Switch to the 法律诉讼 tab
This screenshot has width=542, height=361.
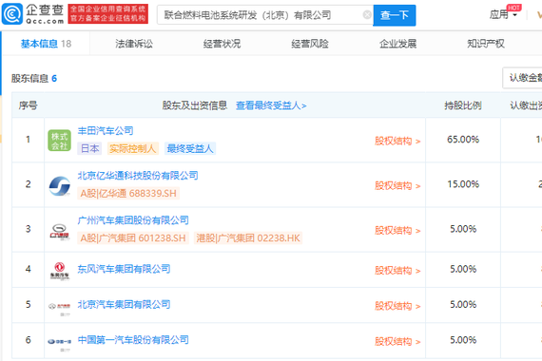coord(134,44)
